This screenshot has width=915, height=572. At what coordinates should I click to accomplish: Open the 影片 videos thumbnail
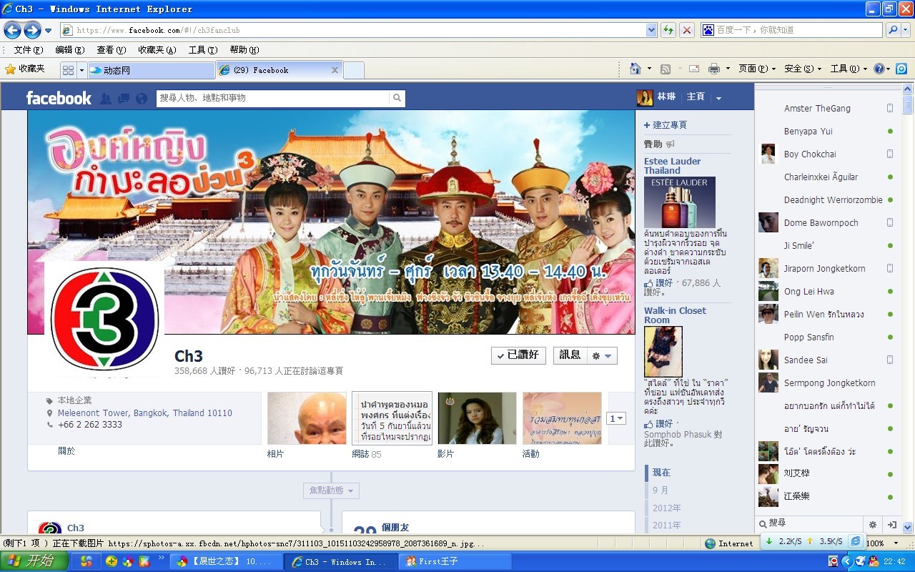pos(477,418)
